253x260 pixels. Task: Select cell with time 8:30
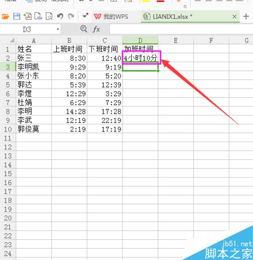click(69, 58)
